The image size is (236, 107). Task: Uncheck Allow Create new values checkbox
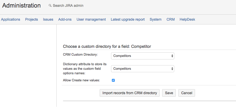coord(113,80)
